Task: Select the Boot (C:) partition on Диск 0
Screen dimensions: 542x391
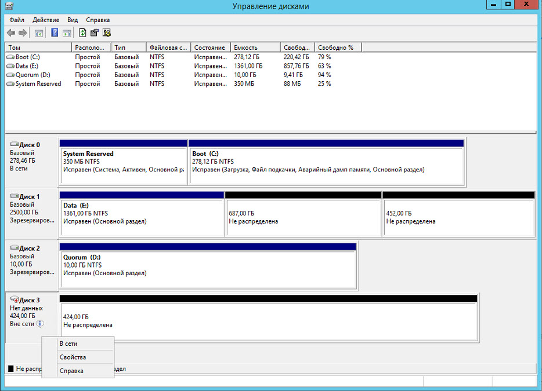Action: tap(326, 165)
